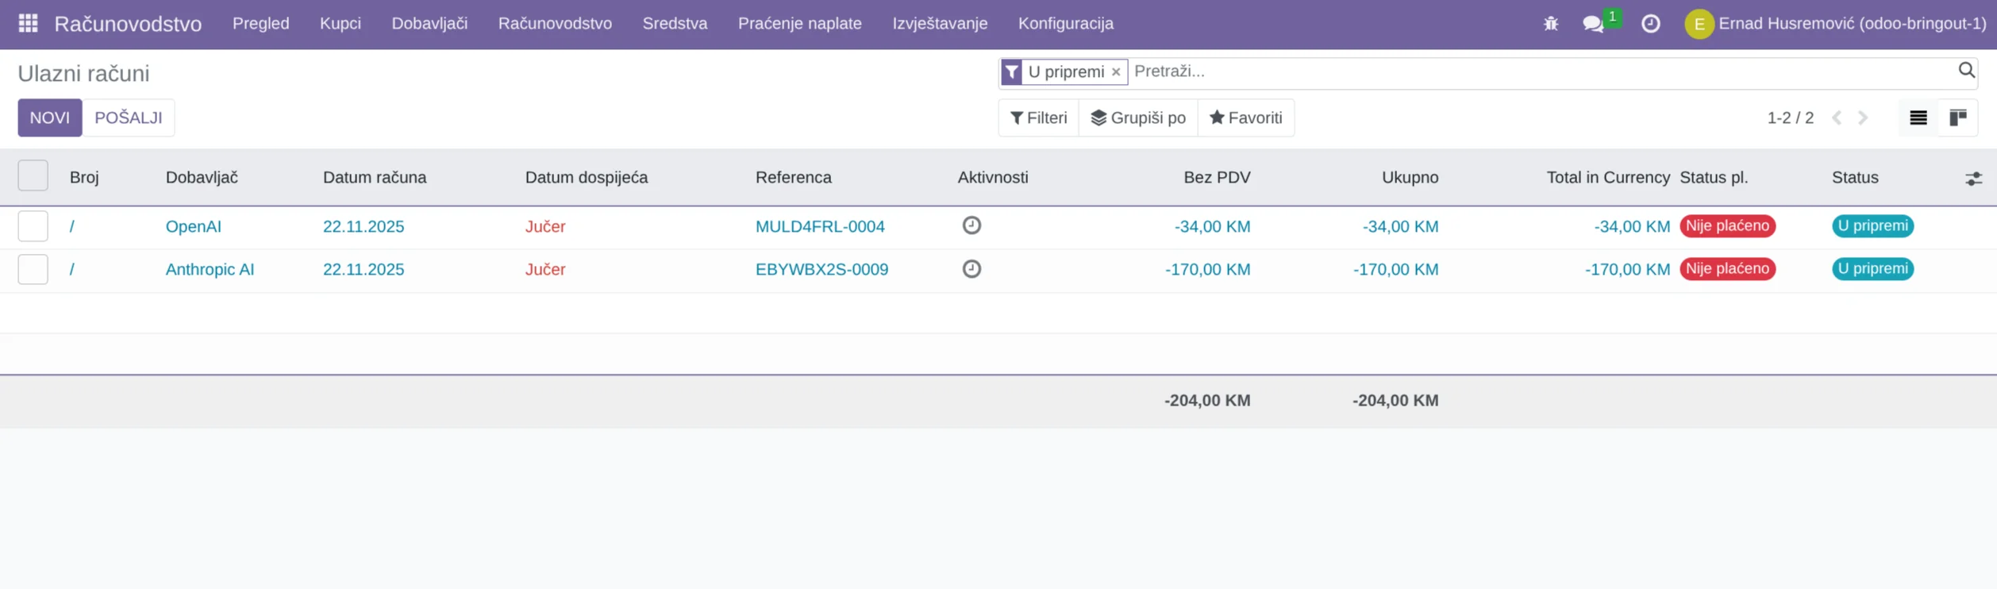
Task: Expand the Filteri dropdown
Action: 1038,117
